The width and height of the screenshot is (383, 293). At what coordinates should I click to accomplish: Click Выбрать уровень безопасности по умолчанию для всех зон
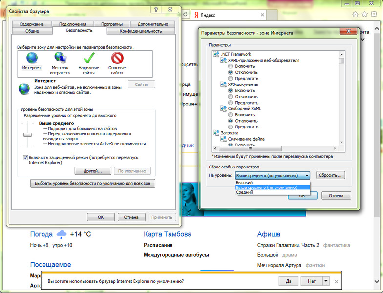(x=93, y=183)
